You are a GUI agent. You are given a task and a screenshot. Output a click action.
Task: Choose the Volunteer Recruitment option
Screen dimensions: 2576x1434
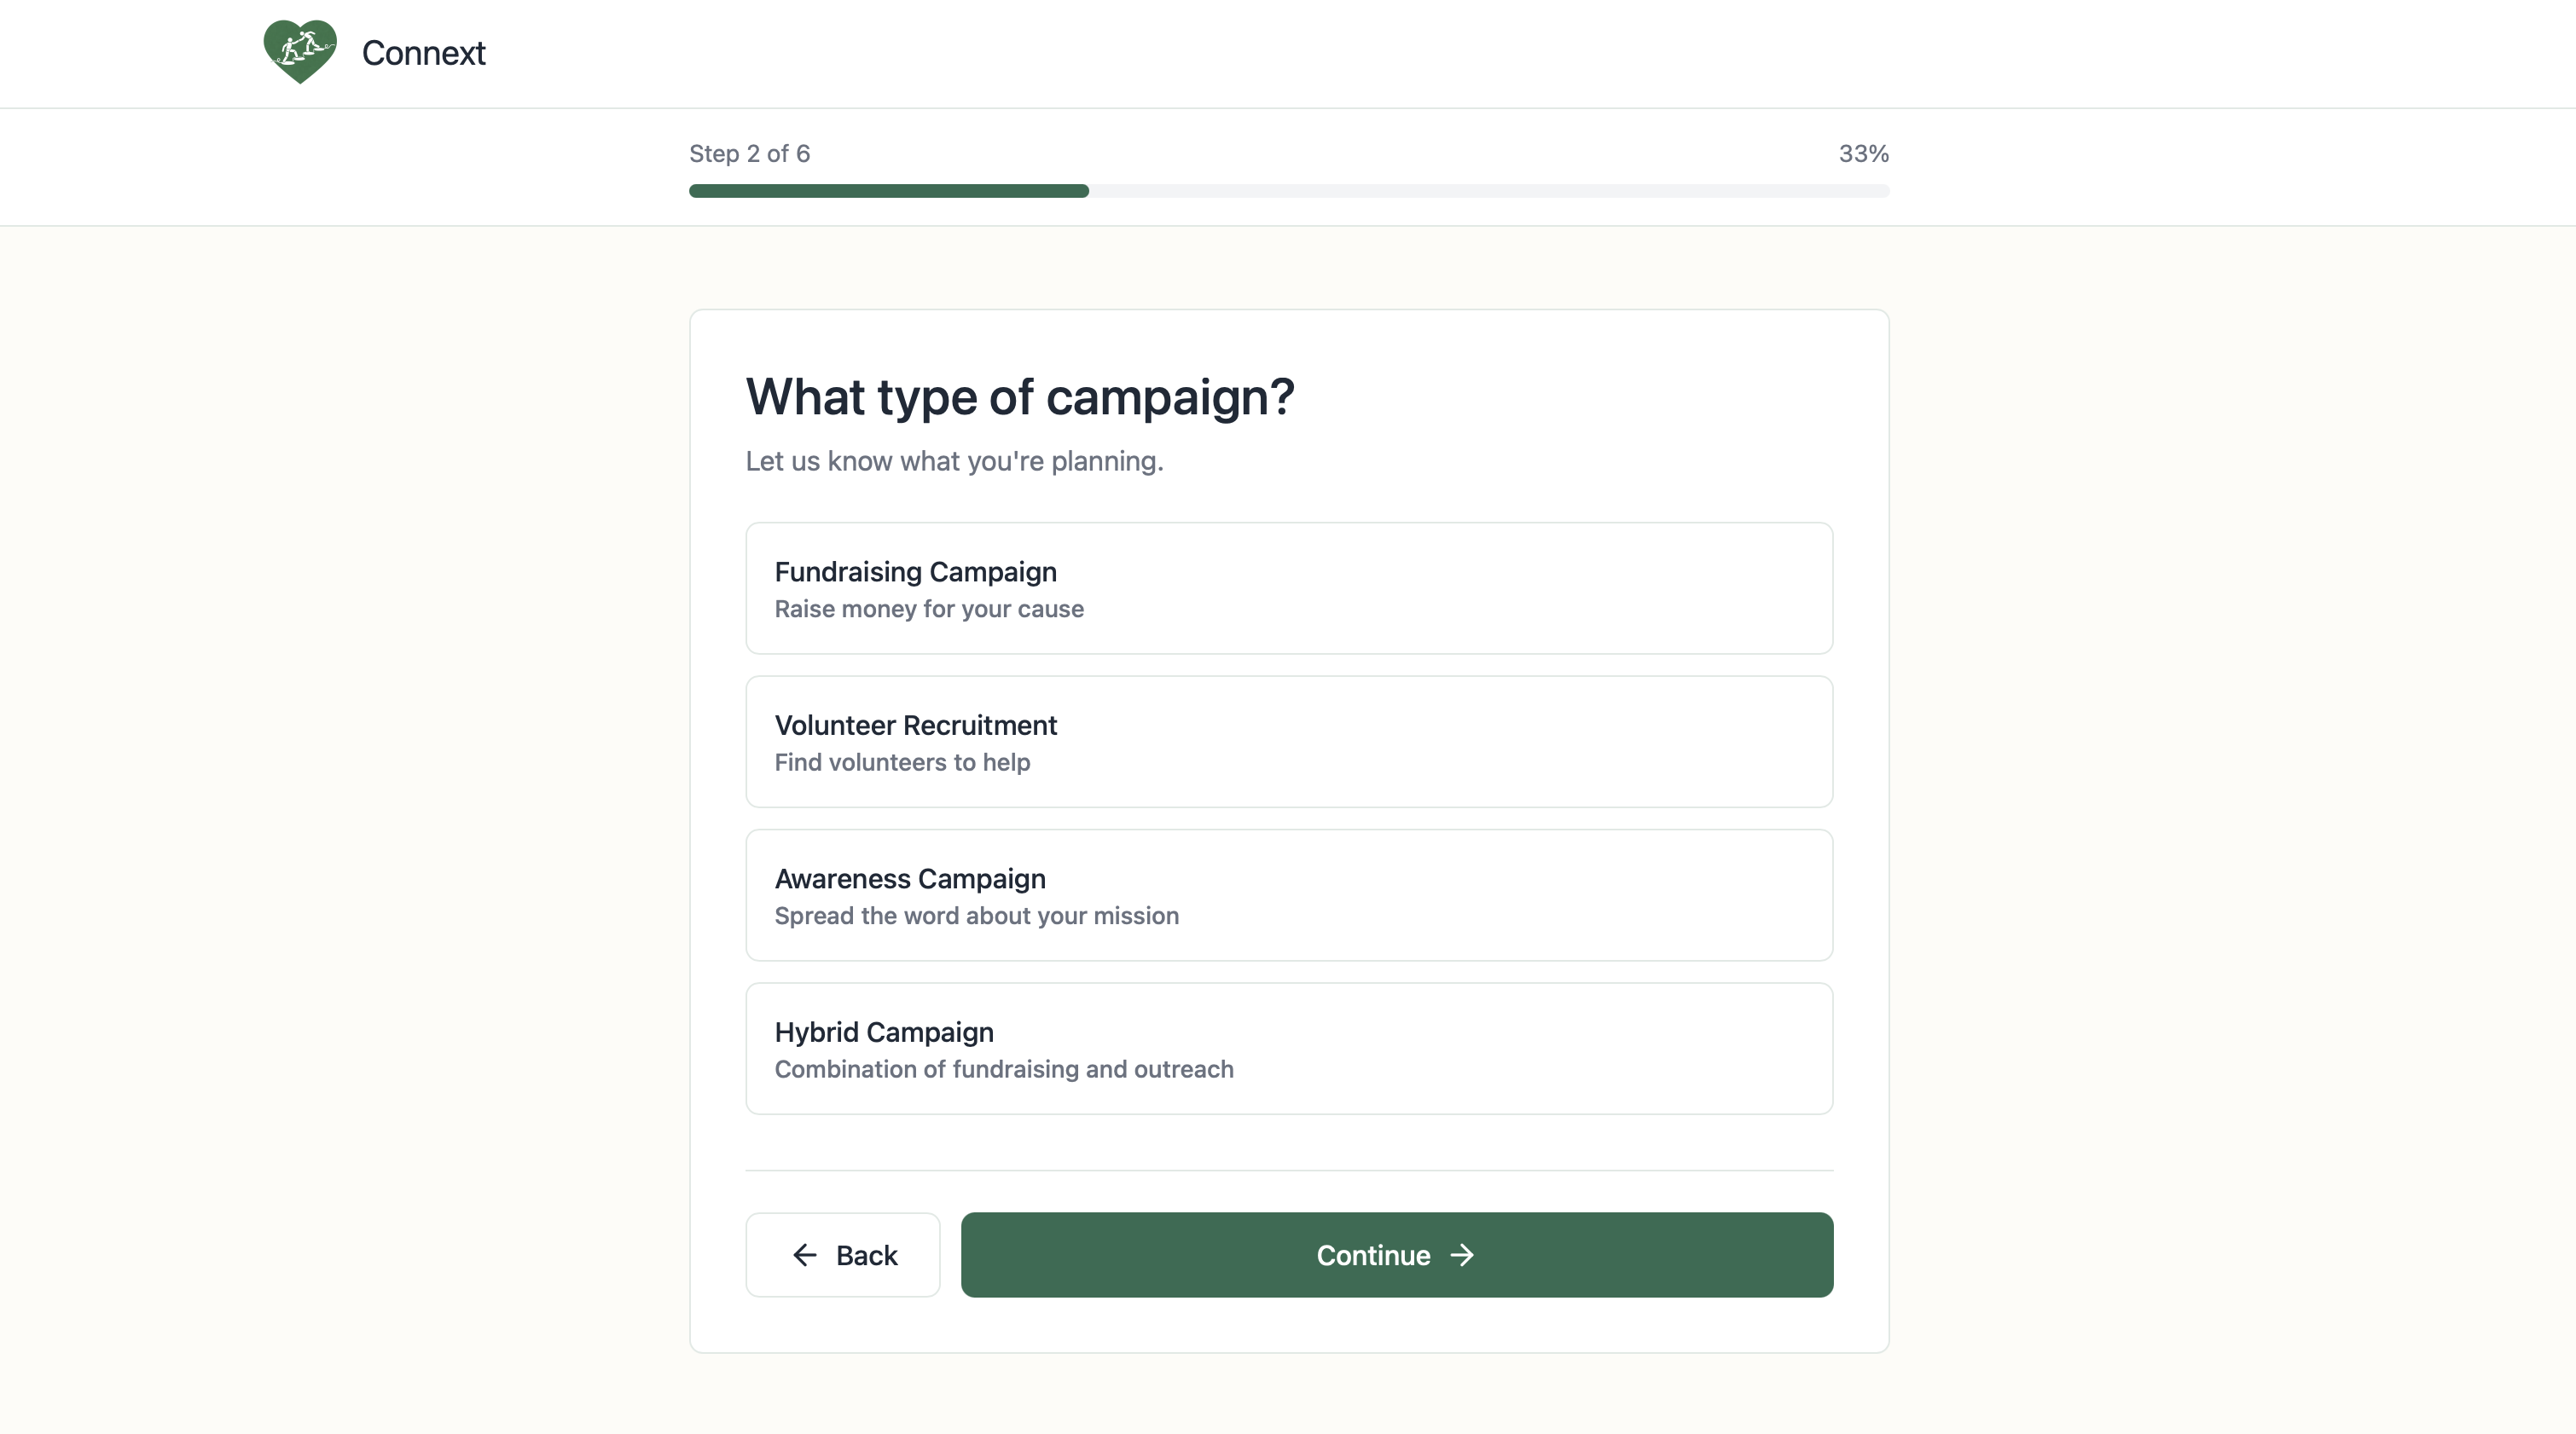[x=1288, y=742]
